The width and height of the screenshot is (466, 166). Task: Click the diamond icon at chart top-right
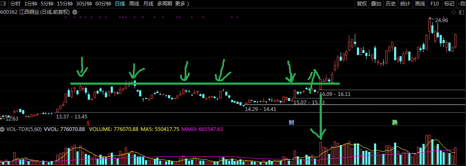click(453, 12)
